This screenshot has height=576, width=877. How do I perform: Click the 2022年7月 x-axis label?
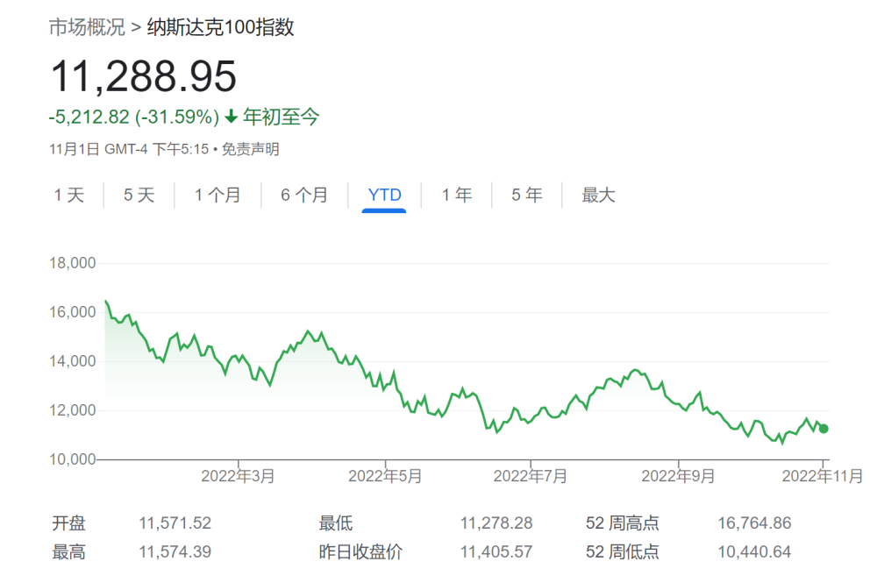pos(531,476)
